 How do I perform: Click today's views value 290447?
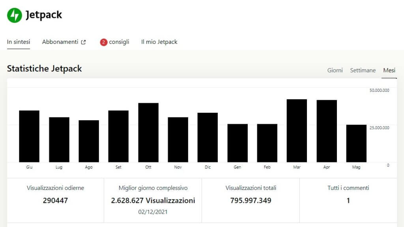tap(55, 201)
